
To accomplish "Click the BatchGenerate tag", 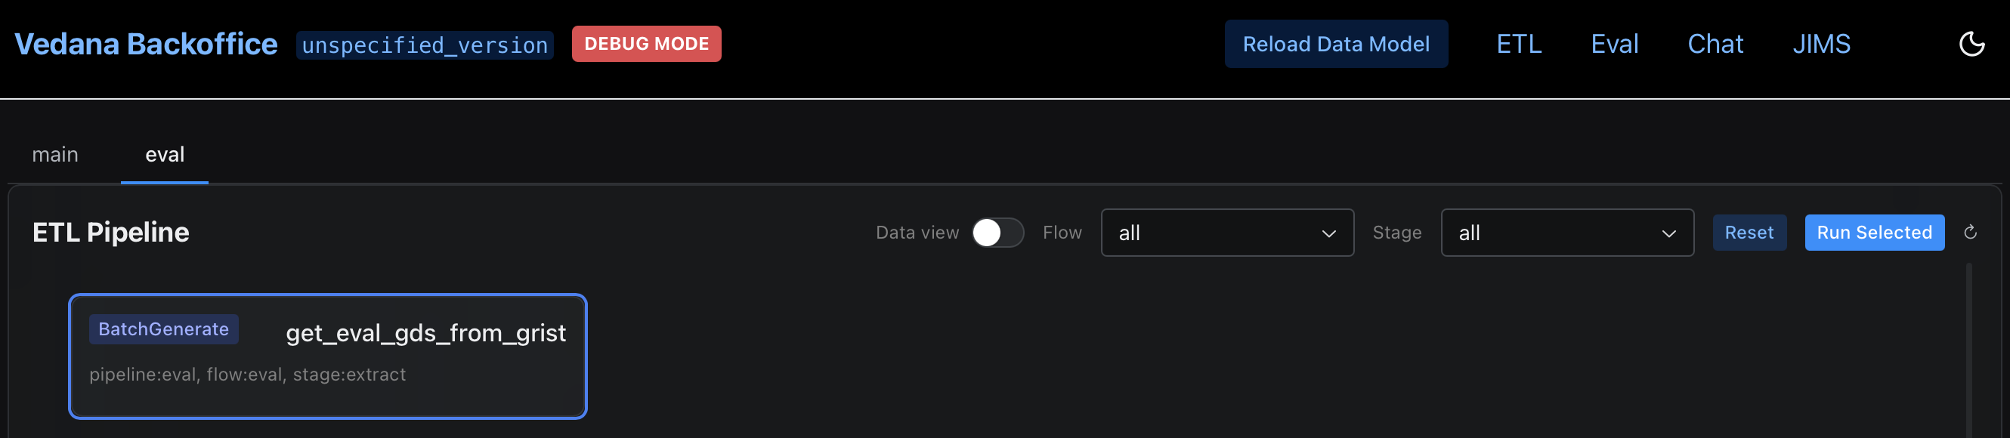I will [x=163, y=329].
